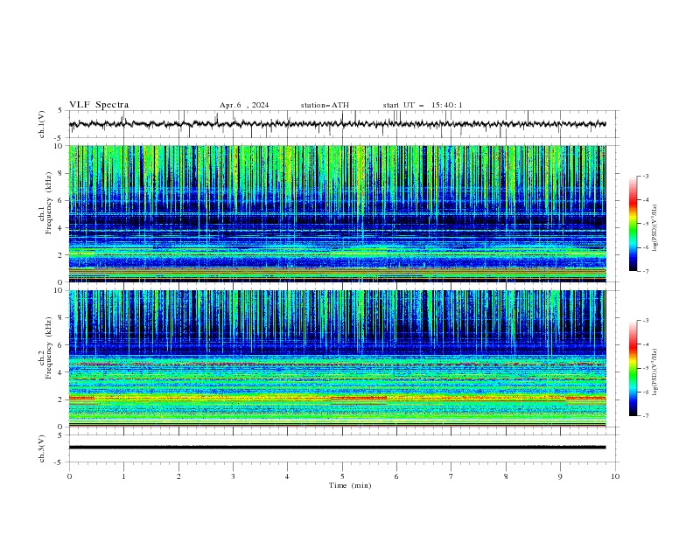Click time axis tick label '3'
Screen dimensions: 693x535
233,476
